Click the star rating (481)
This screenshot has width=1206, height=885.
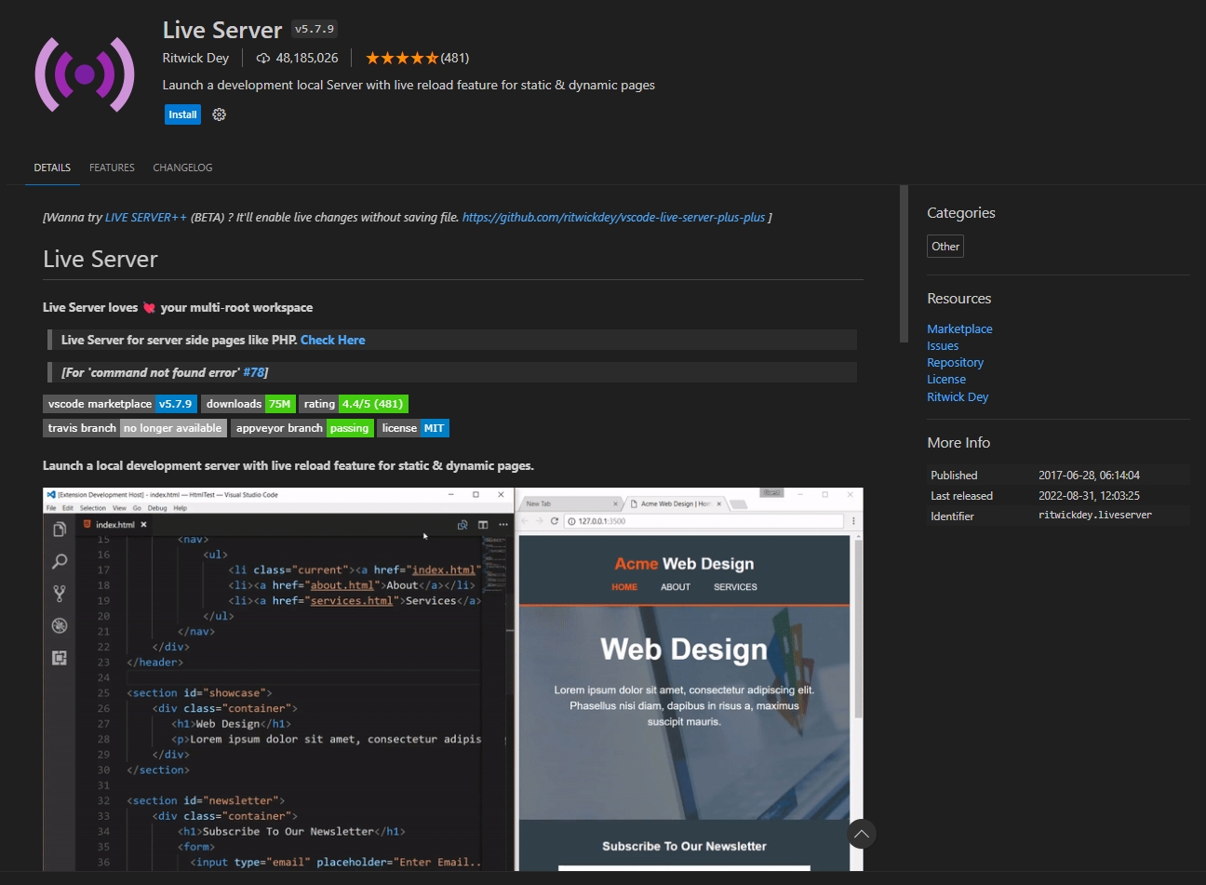click(417, 58)
